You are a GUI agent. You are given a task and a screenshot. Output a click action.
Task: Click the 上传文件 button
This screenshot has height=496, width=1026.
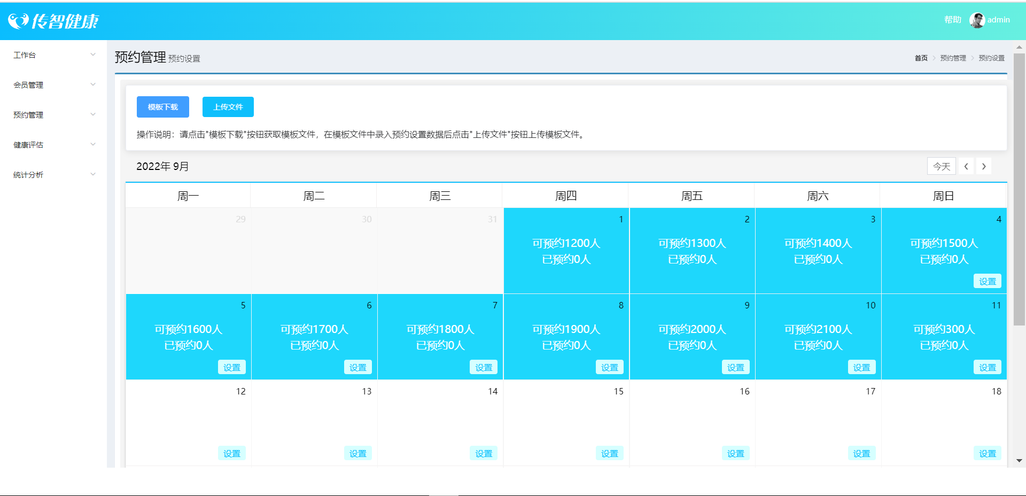tap(228, 107)
